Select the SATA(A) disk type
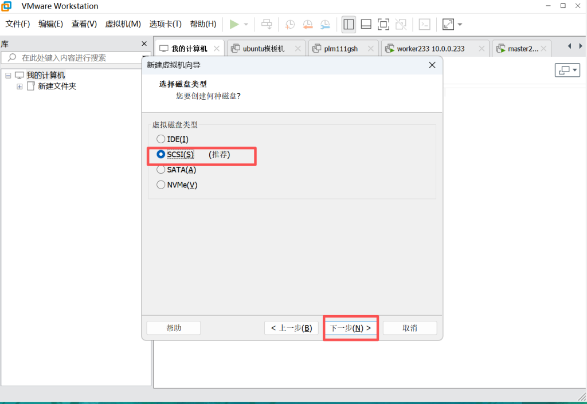This screenshot has height=404, width=587. 161,170
